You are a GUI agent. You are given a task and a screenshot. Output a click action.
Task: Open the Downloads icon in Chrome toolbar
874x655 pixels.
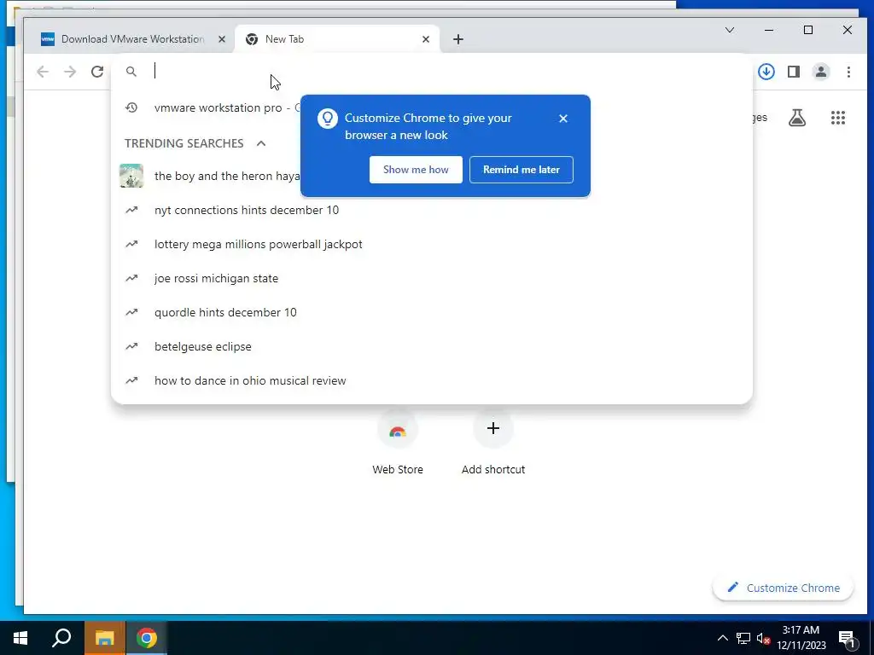click(766, 72)
